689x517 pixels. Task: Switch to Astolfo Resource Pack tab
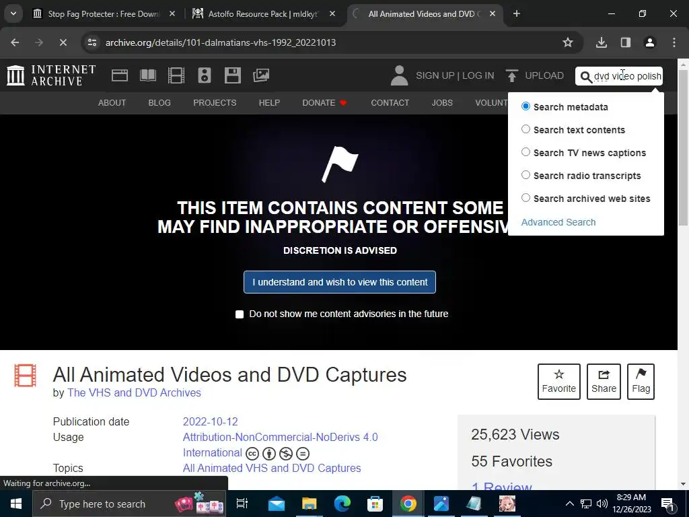263,13
